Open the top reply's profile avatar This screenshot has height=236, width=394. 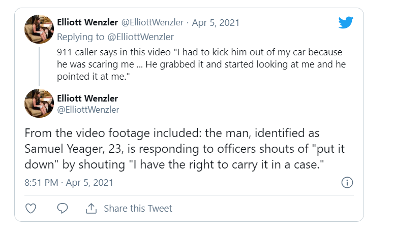pyautogui.click(x=40, y=28)
